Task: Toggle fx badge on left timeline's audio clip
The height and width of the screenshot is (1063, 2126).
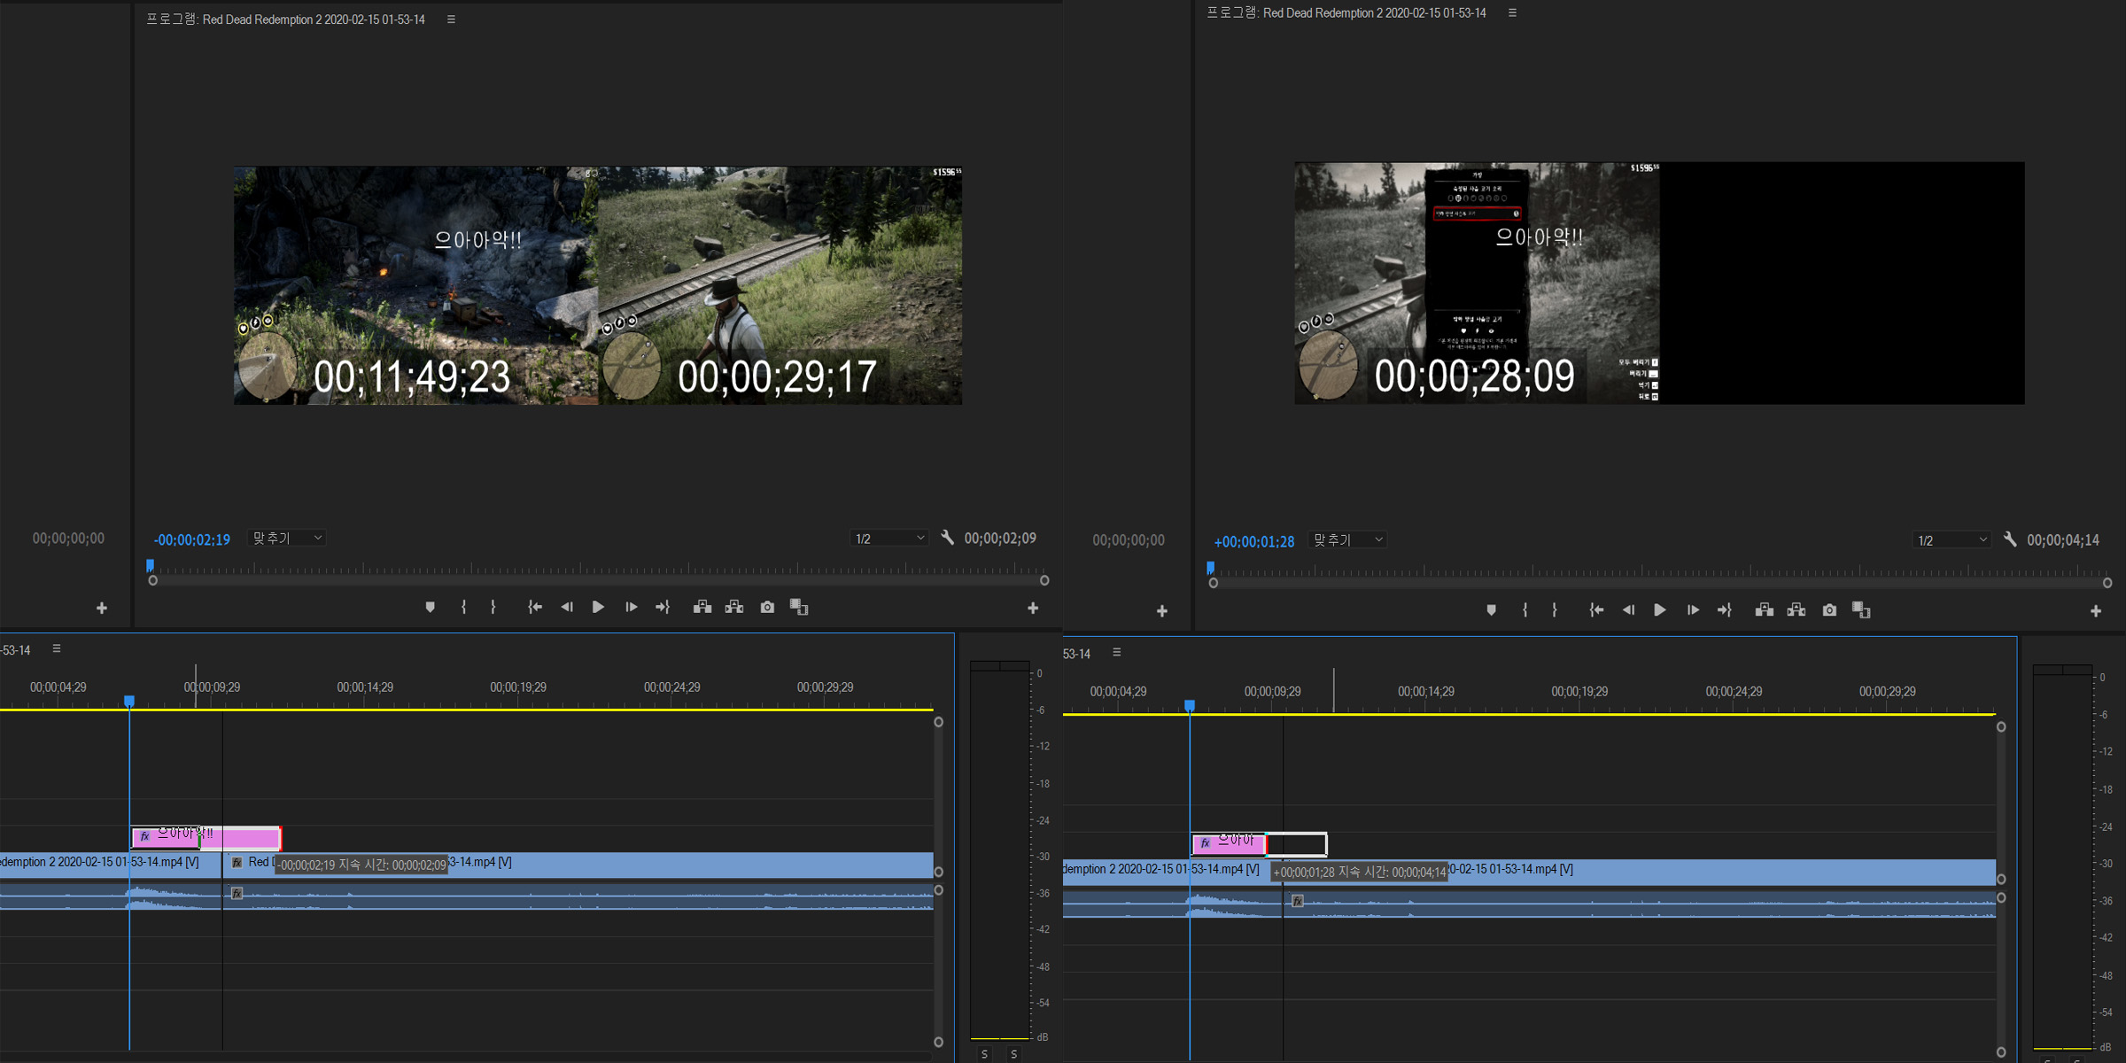Action: point(237,894)
